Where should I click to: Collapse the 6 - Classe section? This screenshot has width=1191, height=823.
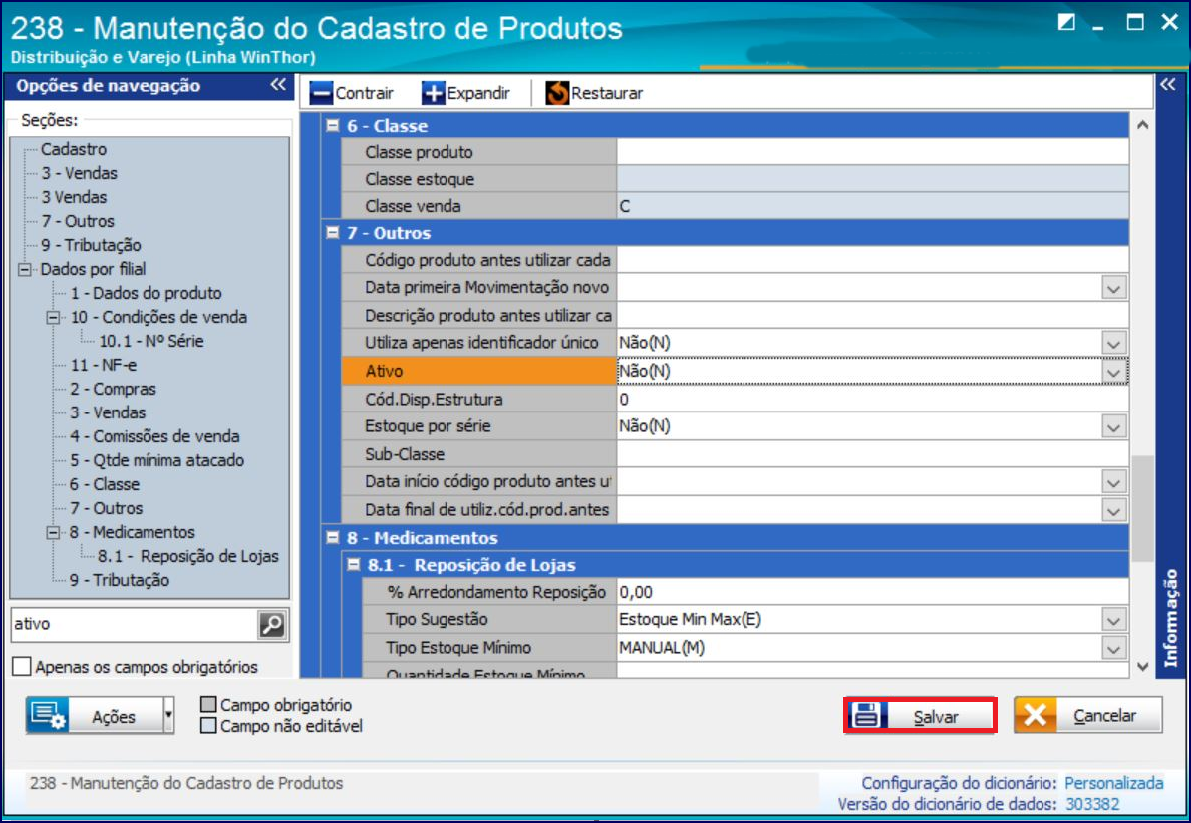click(333, 126)
